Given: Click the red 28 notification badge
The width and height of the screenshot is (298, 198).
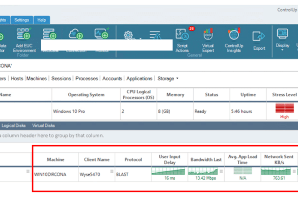Looking at the screenshot, I should [x=192, y=28].
